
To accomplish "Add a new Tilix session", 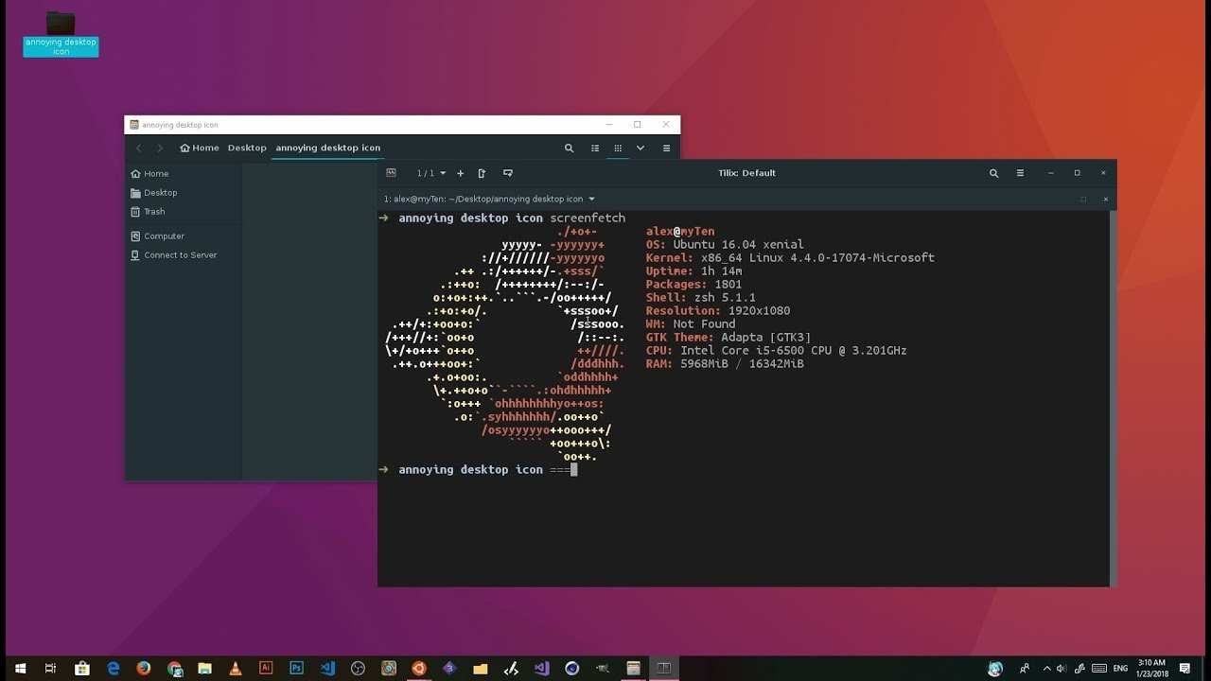I will click(461, 173).
